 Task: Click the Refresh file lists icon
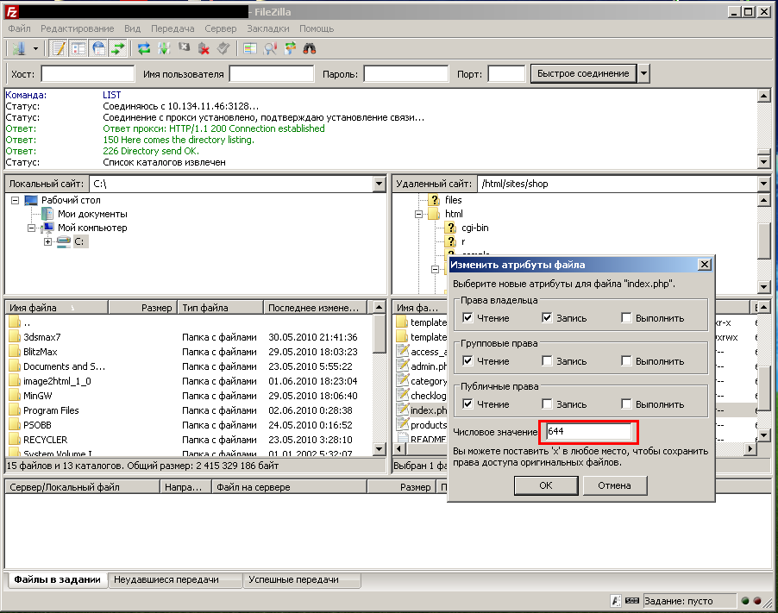click(144, 48)
